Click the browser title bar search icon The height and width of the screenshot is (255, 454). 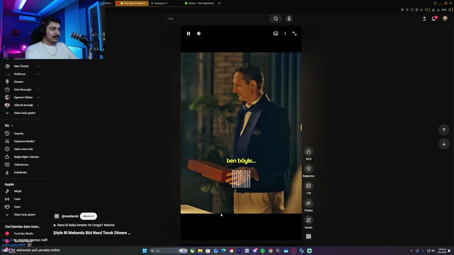click(x=435, y=3)
